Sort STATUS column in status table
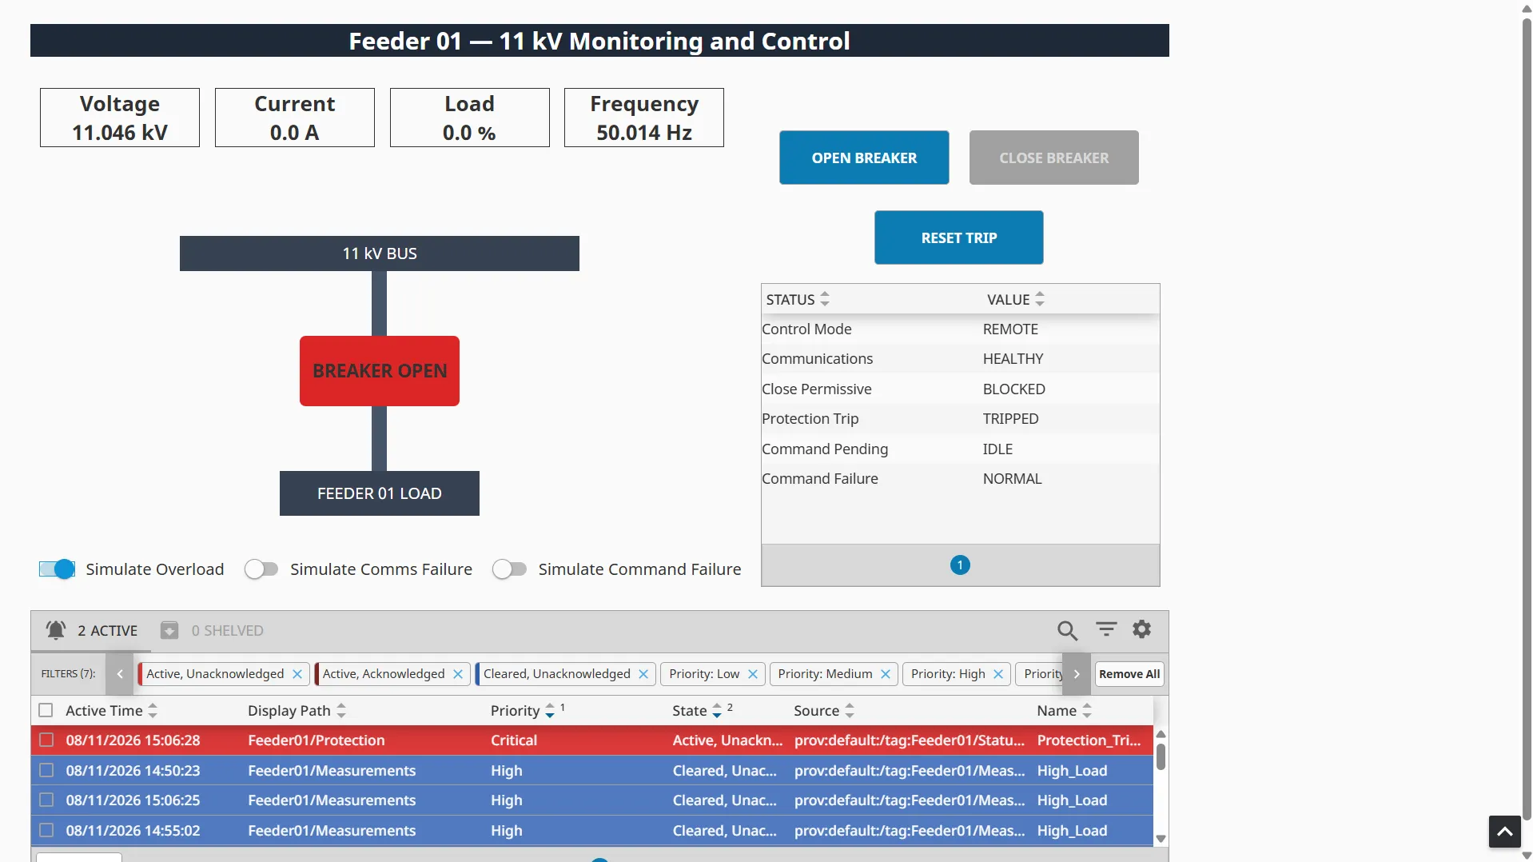1533x862 pixels. 825,299
